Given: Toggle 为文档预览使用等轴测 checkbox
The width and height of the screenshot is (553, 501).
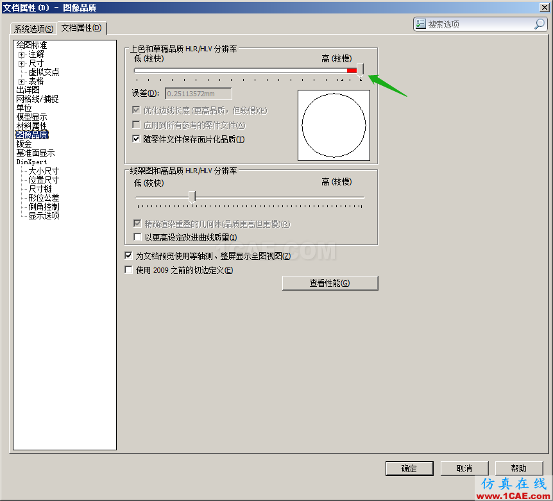Looking at the screenshot, I should pos(129,255).
